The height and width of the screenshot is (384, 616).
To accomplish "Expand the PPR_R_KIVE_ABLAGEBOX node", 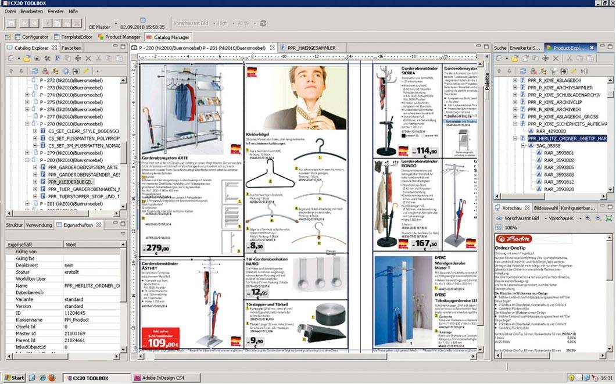I will tap(515, 79).
